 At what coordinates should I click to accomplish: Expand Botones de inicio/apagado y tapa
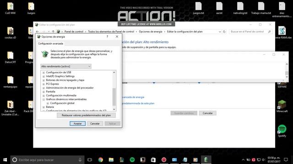(43, 80)
